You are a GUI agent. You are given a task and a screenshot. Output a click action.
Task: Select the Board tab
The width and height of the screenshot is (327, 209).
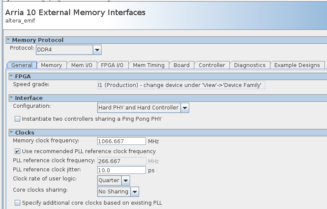tap(181, 65)
